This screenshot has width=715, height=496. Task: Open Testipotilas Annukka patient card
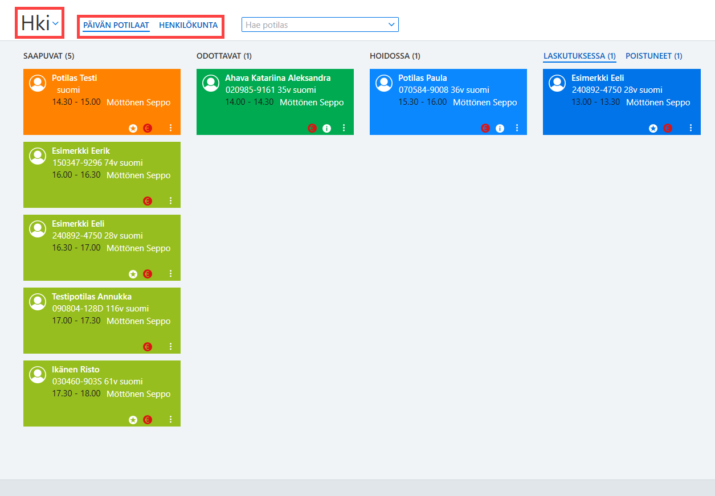(x=102, y=321)
